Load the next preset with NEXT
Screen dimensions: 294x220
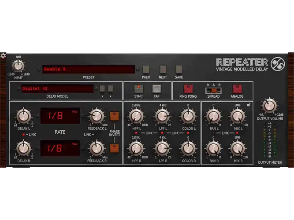(163, 69)
